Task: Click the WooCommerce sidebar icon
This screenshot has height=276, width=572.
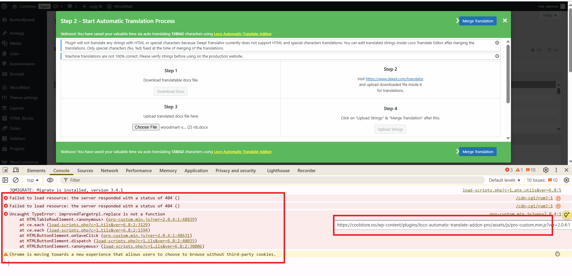Action: 4,162
